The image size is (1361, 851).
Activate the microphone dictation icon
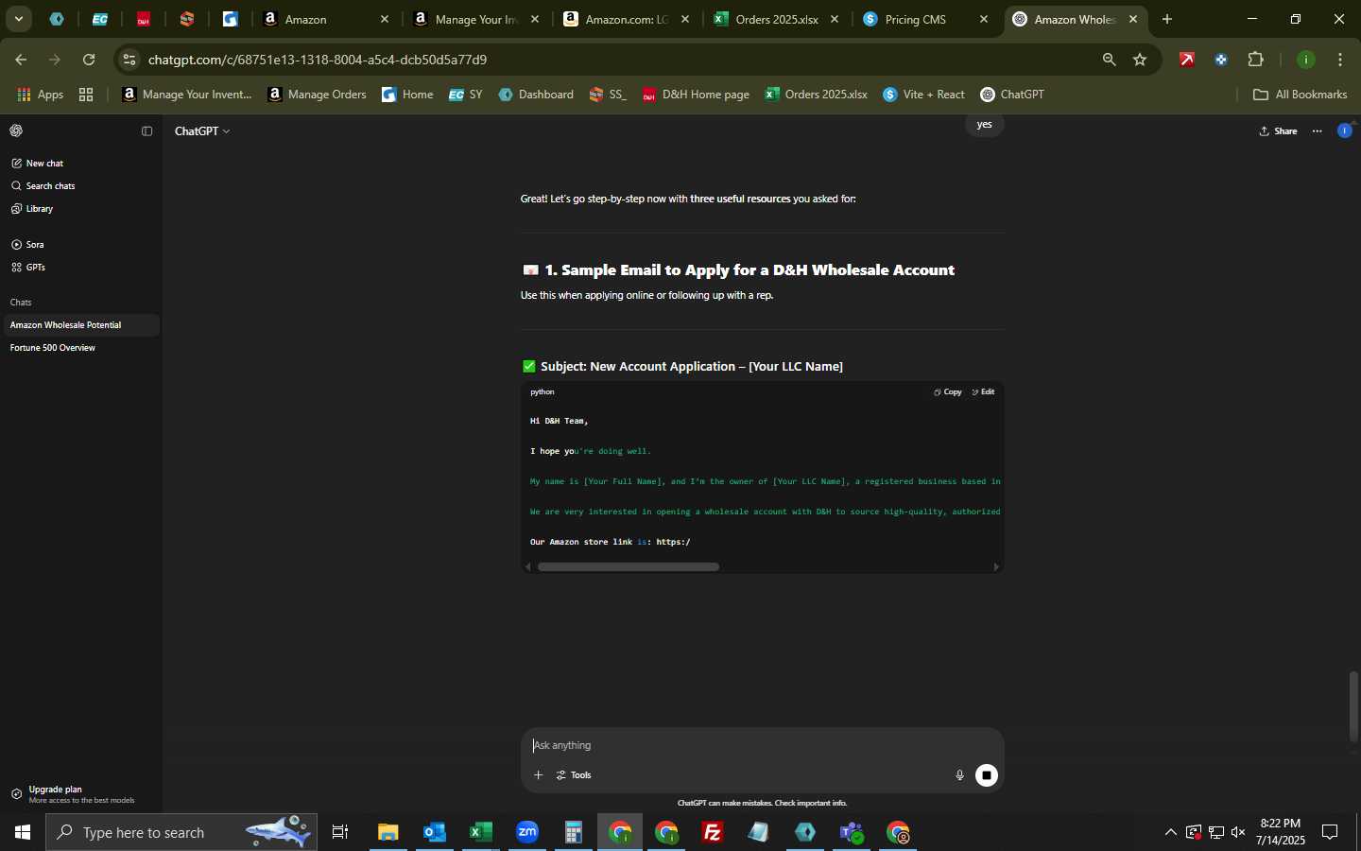959,775
